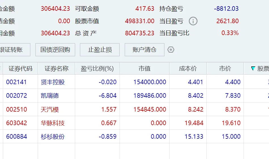Open the hexagon settings icon after 账户清仓
The width and height of the screenshot is (269, 159).
click(x=171, y=50)
